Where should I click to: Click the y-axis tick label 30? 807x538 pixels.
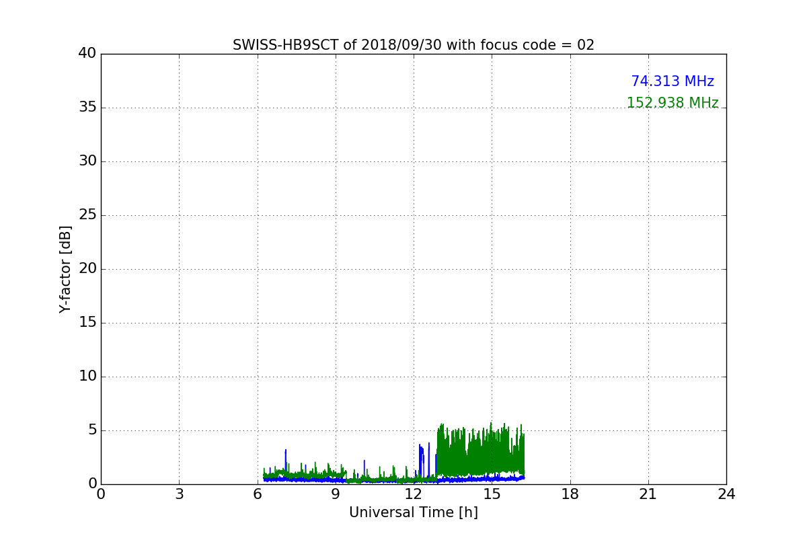coord(87,161)
